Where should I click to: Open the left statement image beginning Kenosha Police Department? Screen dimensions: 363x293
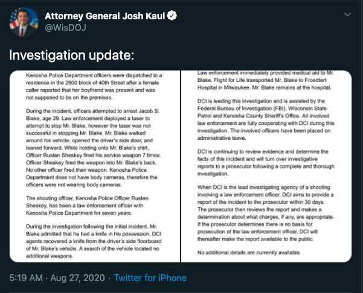pos(95,166)
